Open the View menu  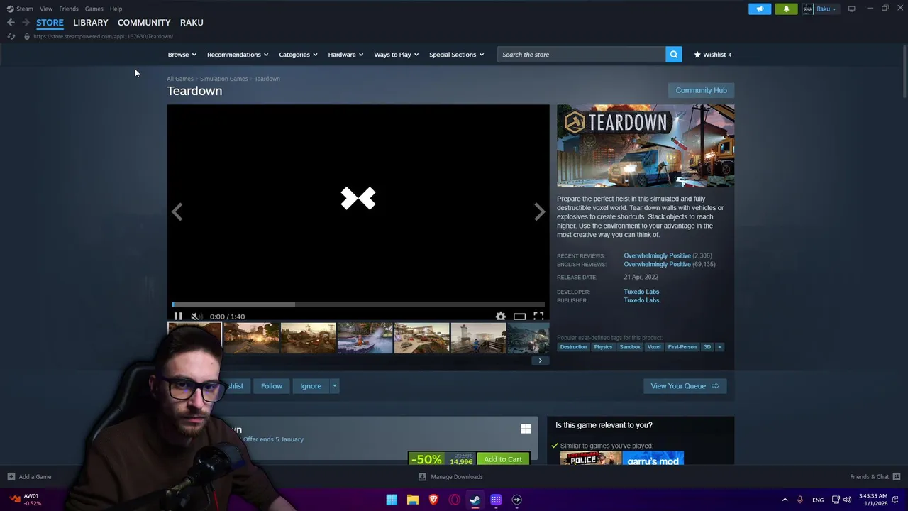point(46,9)
